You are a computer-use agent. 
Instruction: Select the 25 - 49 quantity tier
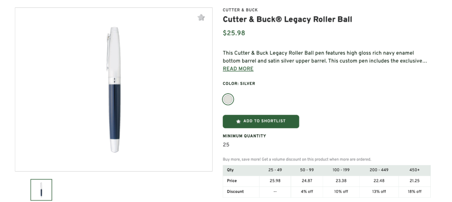[275, 170]
